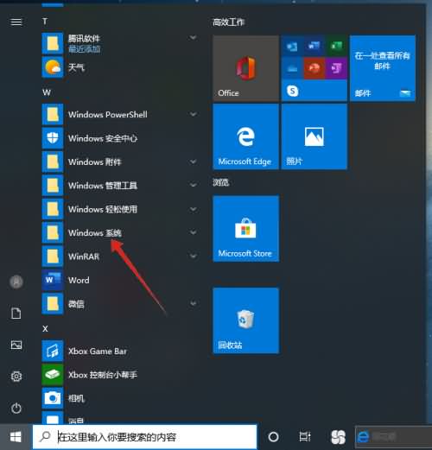Click the WinRAR folder label

84,257
